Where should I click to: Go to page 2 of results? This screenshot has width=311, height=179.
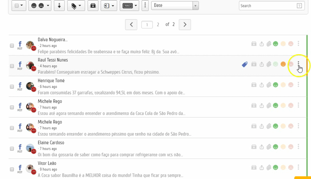(x=158, y=25)
